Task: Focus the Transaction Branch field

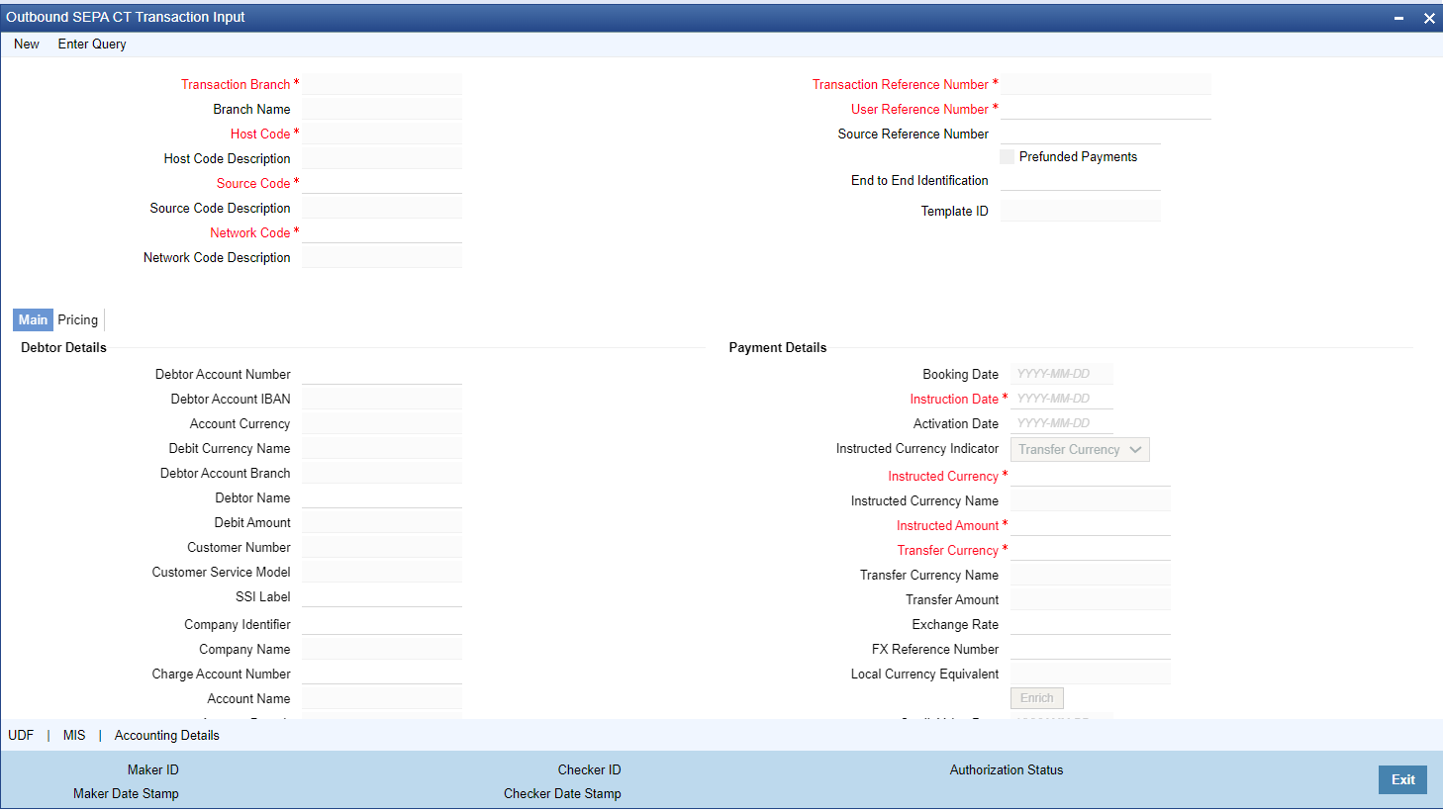Action: tap(382, 84)
